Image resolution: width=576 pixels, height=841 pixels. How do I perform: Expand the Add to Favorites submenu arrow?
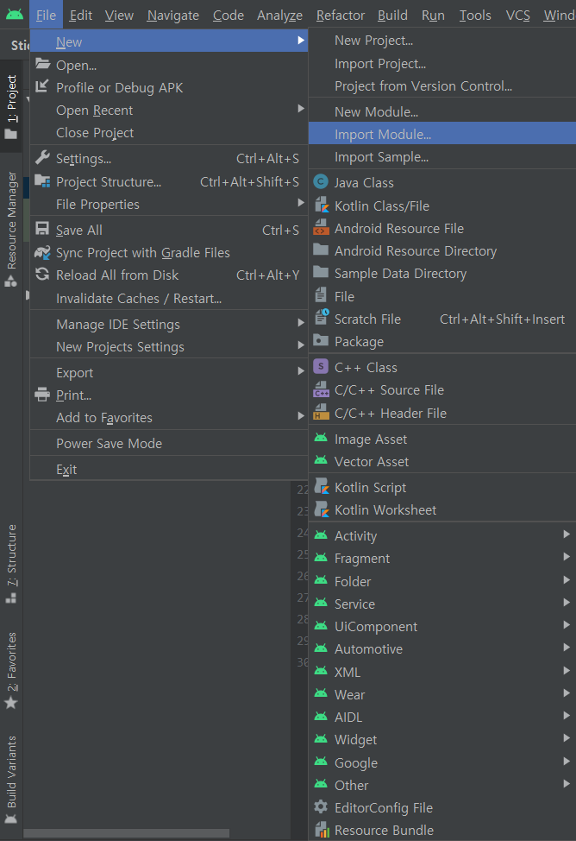[x=301, y=417]
